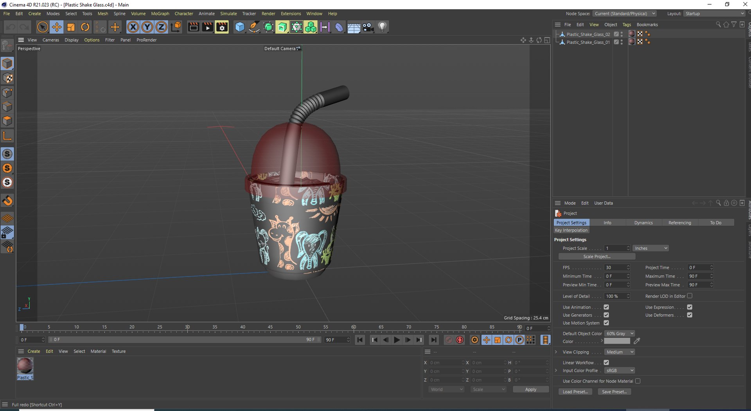This screenshot has height=411, width=751.
Task: Click the Scale Project button
Action: click(x=596, y=257)
